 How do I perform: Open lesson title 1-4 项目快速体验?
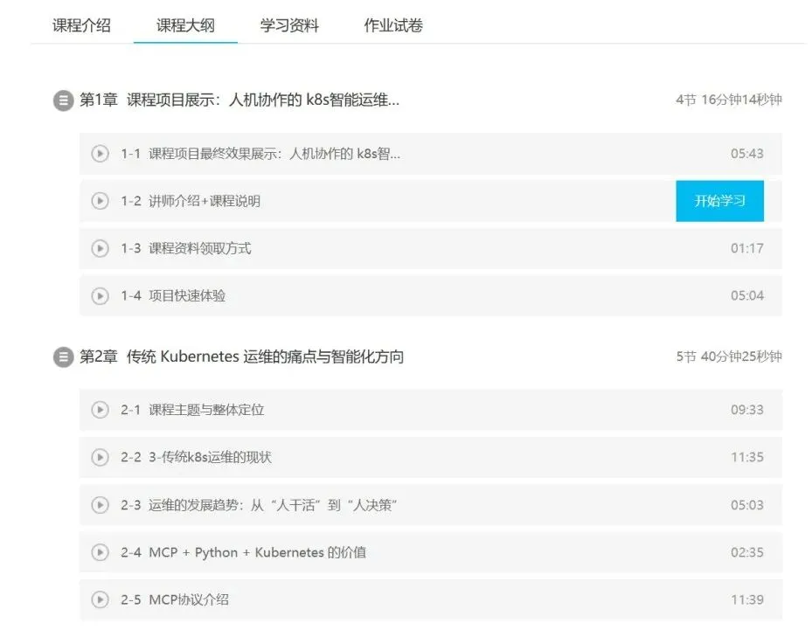pyautogui.click(x=173, y=296)
